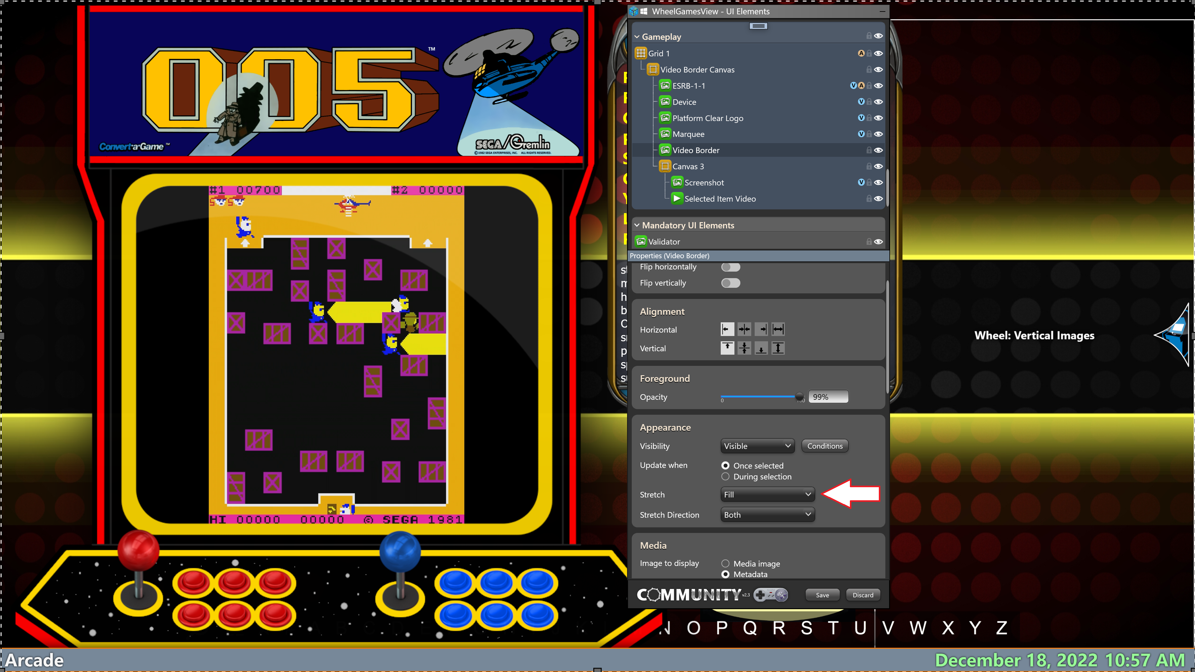Toggle visibility of Gameplay group
Image resolution: width=1195 pixels, height=672 pixels.
coord(878,36)
